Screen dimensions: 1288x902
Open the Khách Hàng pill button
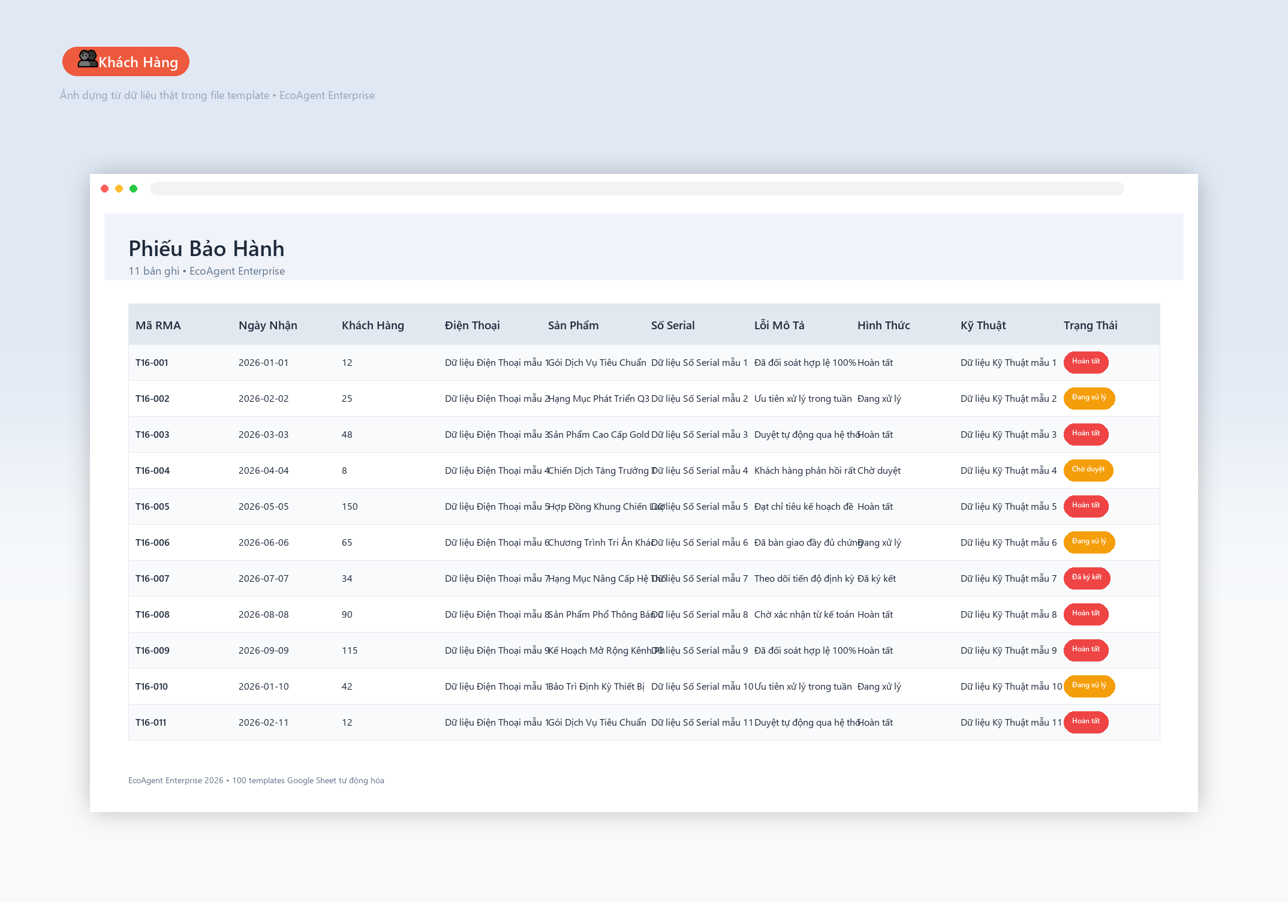[x=126, y=62]
